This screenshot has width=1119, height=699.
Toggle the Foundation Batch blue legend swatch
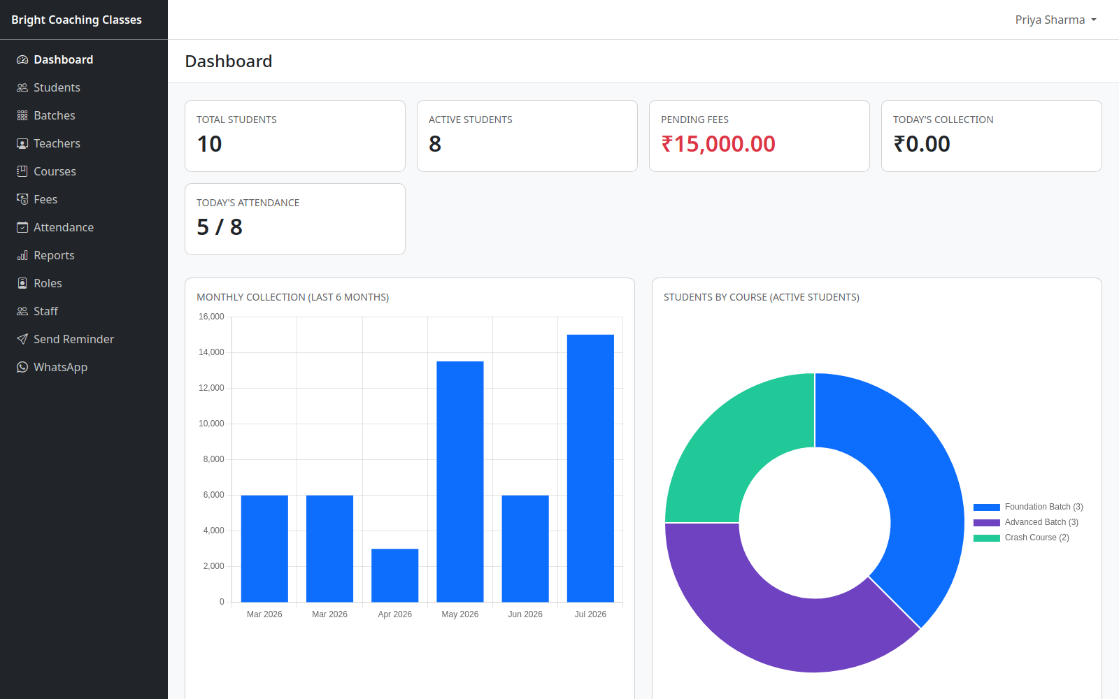click(986, 507)
